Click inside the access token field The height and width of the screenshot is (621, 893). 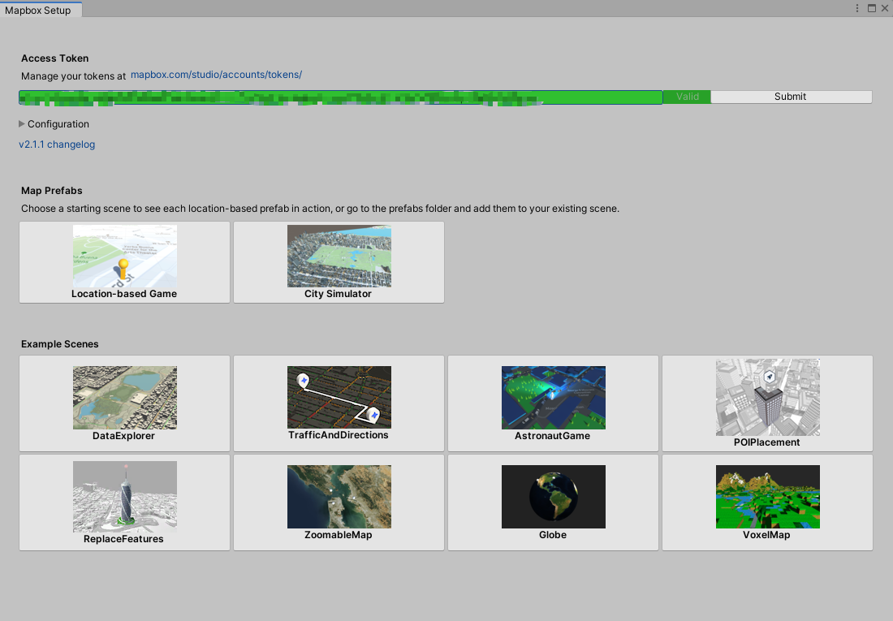tap(341, 97)
